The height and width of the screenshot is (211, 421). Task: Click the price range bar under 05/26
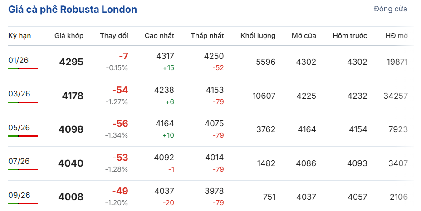(23, 136)
